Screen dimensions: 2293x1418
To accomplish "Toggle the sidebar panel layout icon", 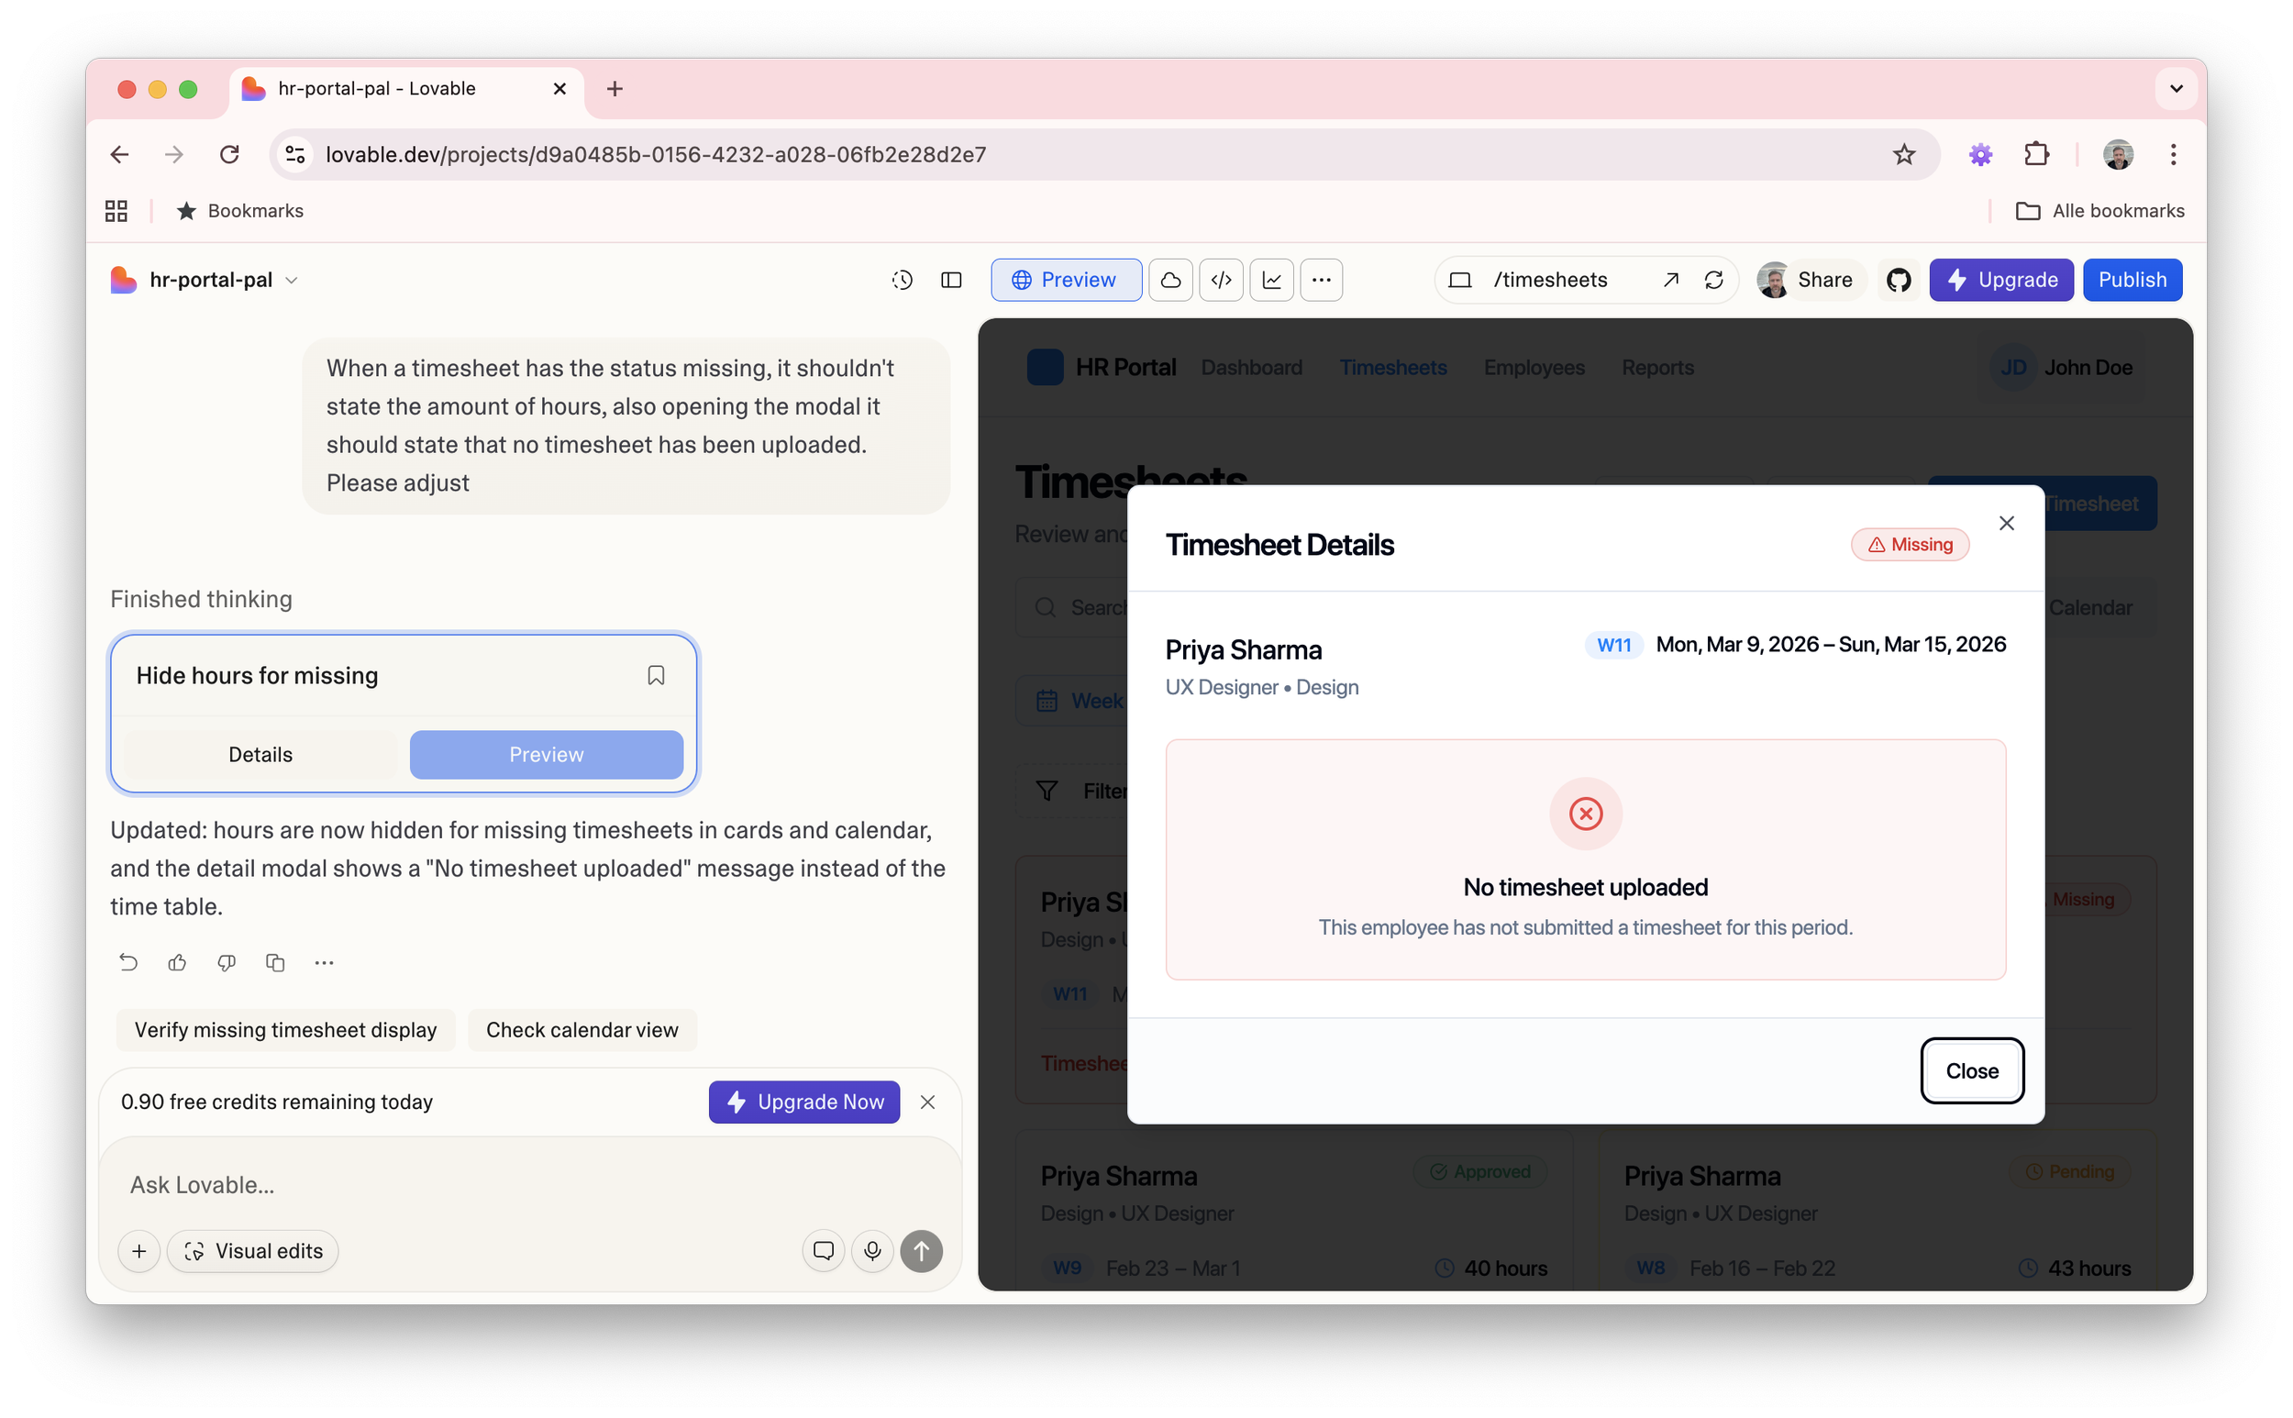I will coord(951,280).
